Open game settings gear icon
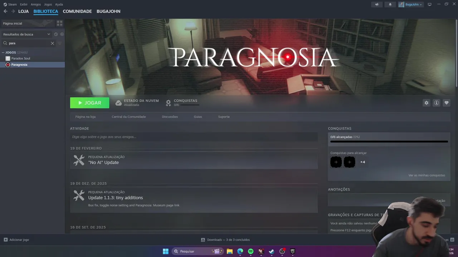 pyautogui.click(x=426, y=103)
